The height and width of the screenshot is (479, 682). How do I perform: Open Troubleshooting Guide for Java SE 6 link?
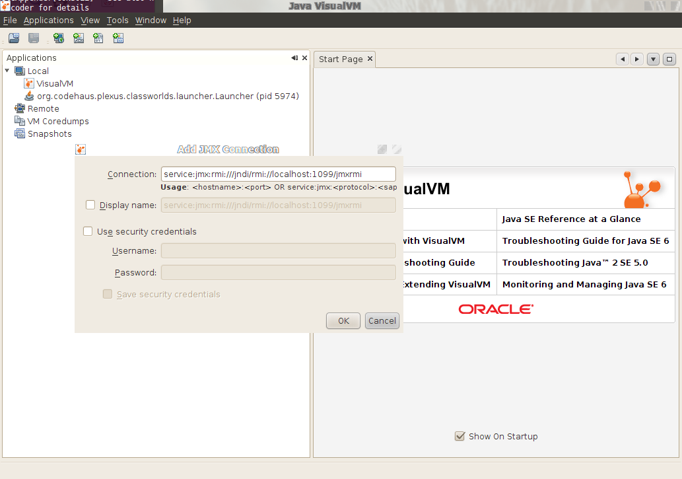(586, 240)
